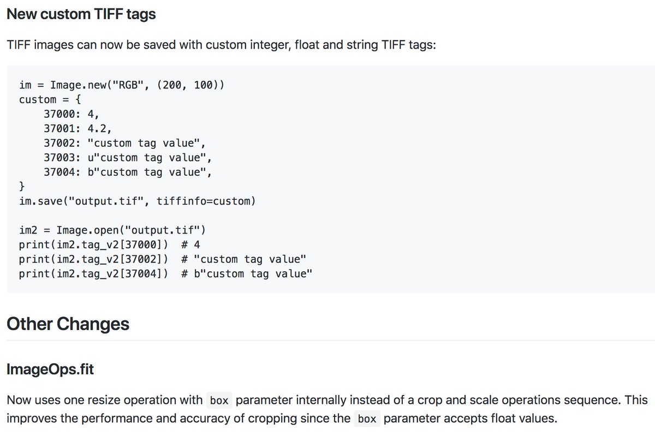Click the '37000: 4,' code line
This screenshot has width=655, height=437.
(x=72, y=114)
